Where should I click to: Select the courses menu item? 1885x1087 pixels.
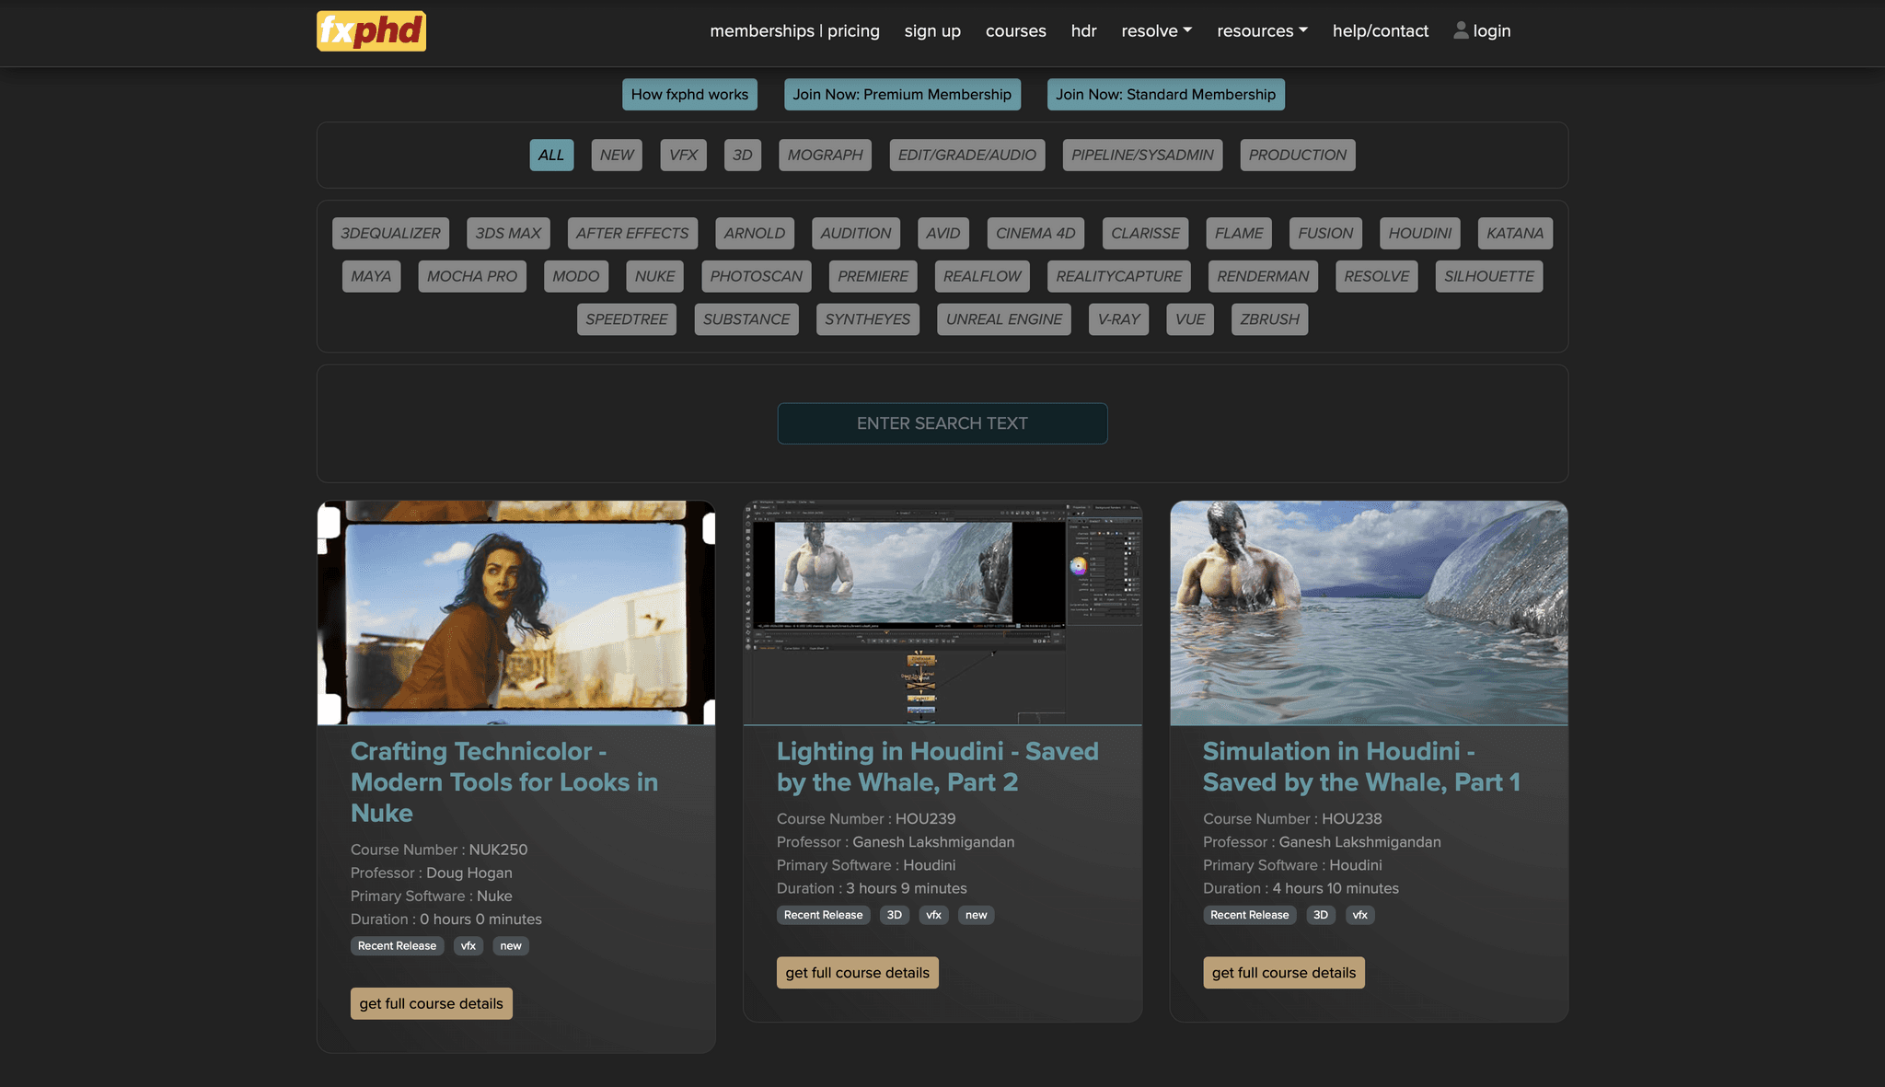click(x=1015, y=30)
